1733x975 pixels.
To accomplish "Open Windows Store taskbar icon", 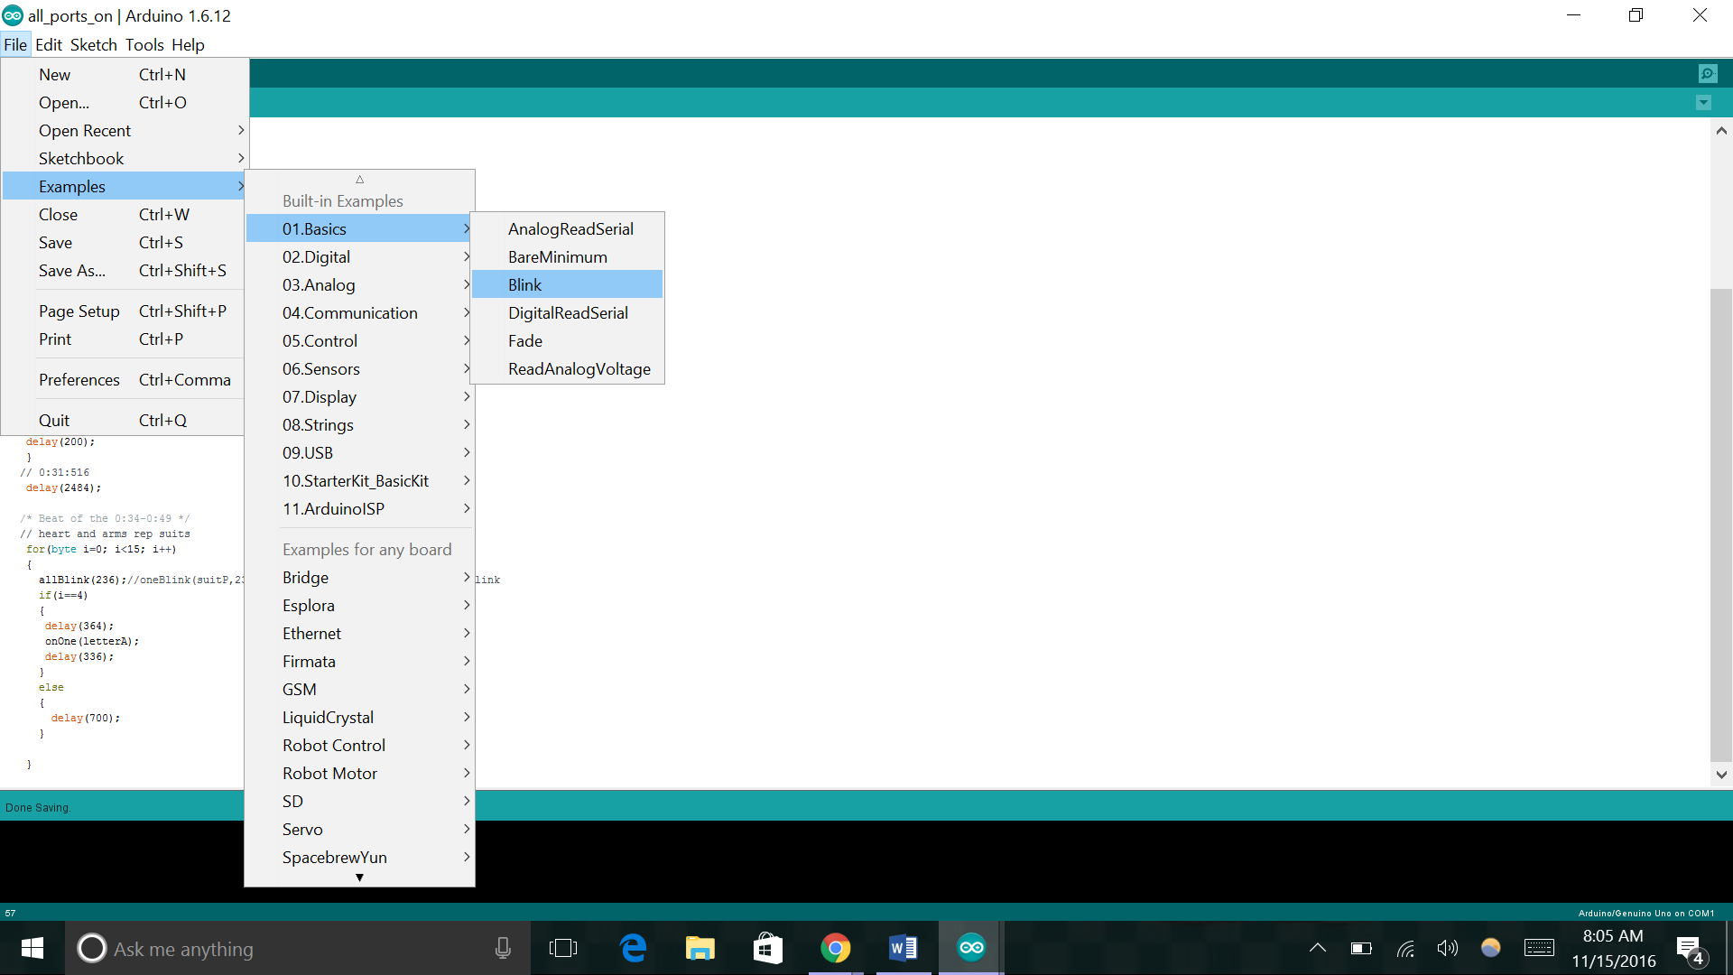I will pyautogui.click(x=767, y=948).
